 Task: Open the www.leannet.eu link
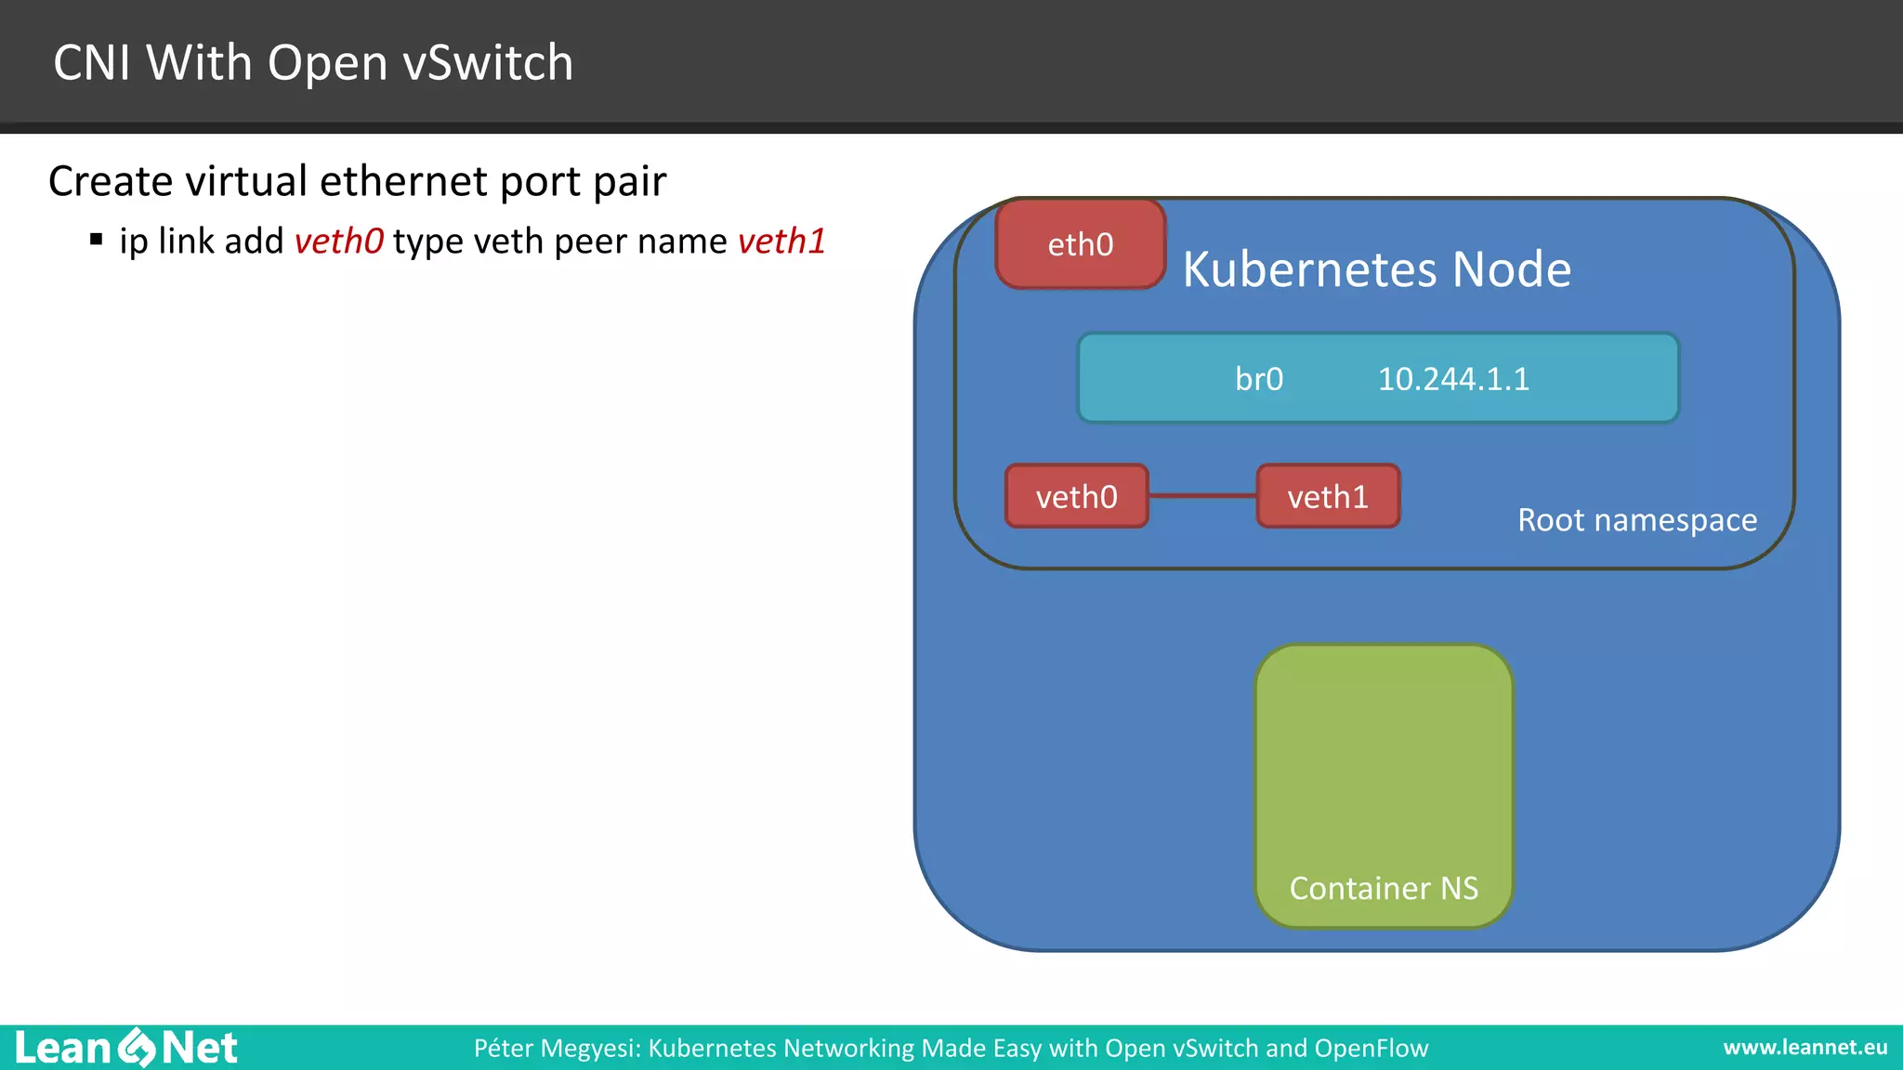click(x=1805, y=1048)
